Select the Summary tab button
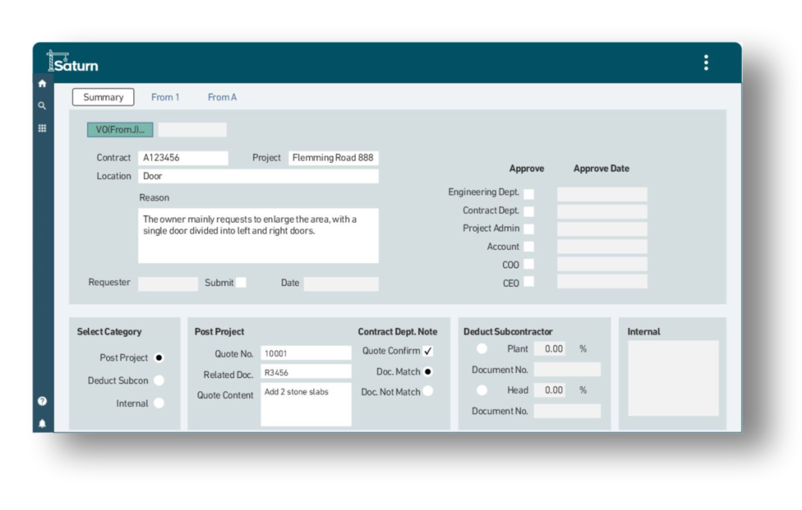The image size is (802, 510). [103, 97]
